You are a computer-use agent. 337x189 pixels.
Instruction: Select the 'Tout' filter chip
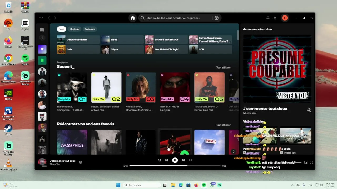coord(61,29)
